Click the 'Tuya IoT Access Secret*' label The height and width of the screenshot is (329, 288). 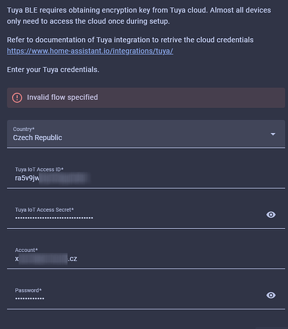coord(44,210)
